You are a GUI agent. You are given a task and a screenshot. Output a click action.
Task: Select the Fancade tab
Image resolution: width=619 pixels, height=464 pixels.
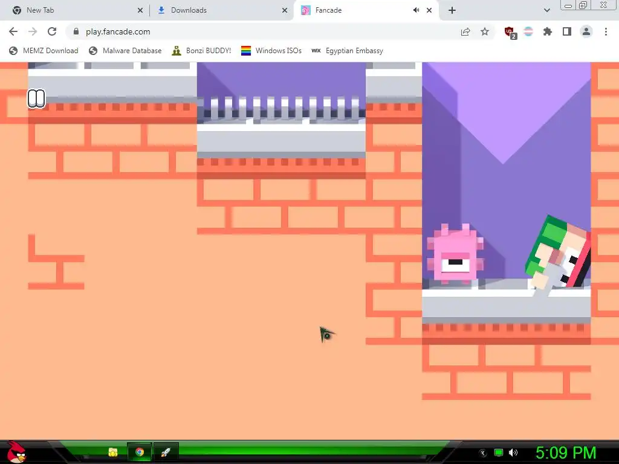click(x=366, y=10)
